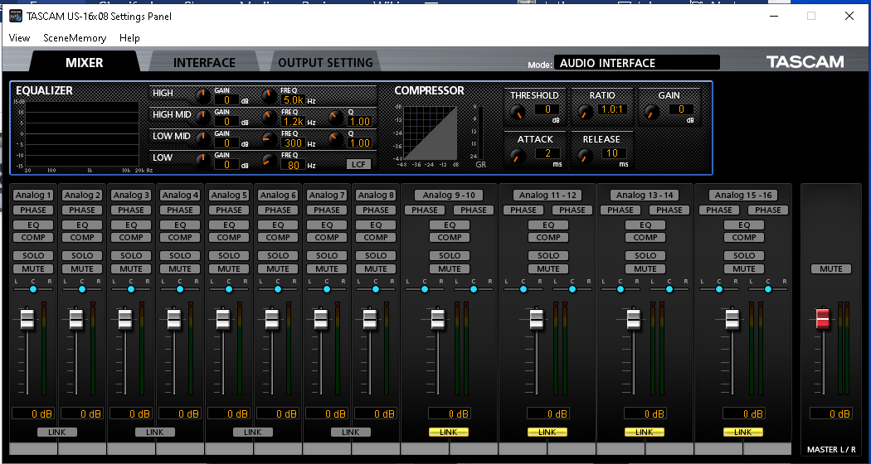This screenshot has height=464, width=871.
Task: Click the MASTER 0 dB level value
Action: (x=830, y=413)
